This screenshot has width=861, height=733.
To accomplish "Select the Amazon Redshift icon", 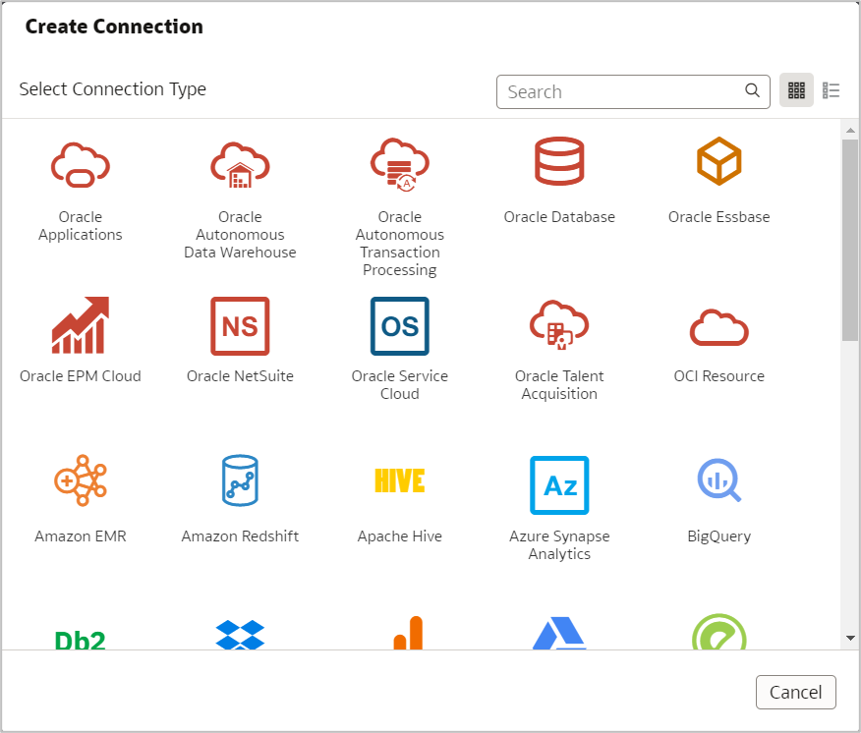I will (x=240, y=481).
